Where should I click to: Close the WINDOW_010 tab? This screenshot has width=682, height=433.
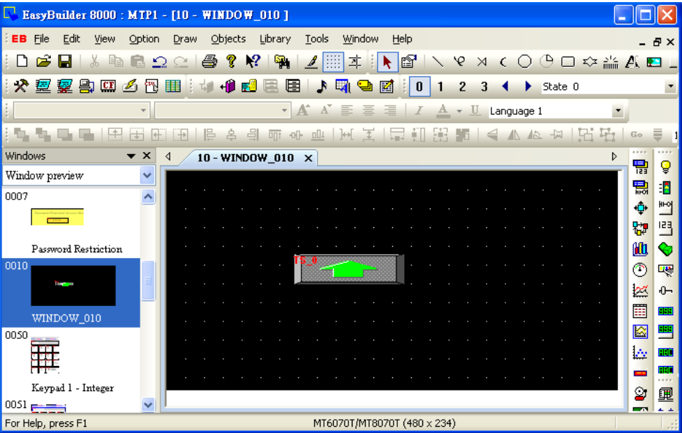pos(309,158)
